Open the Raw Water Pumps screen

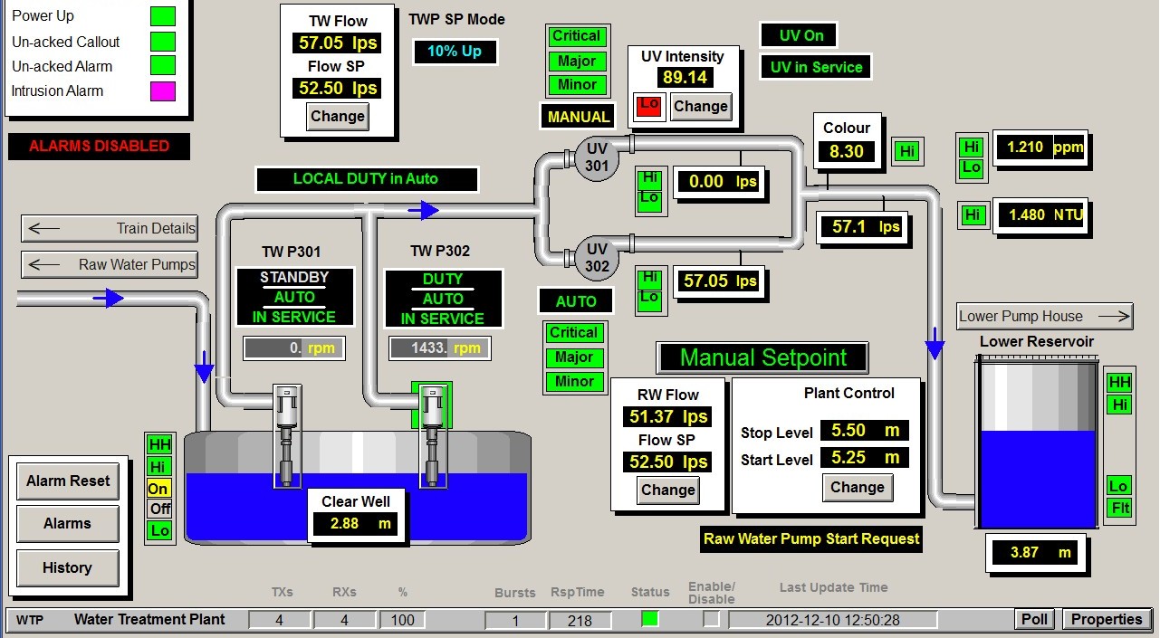[x=109, y=264]
